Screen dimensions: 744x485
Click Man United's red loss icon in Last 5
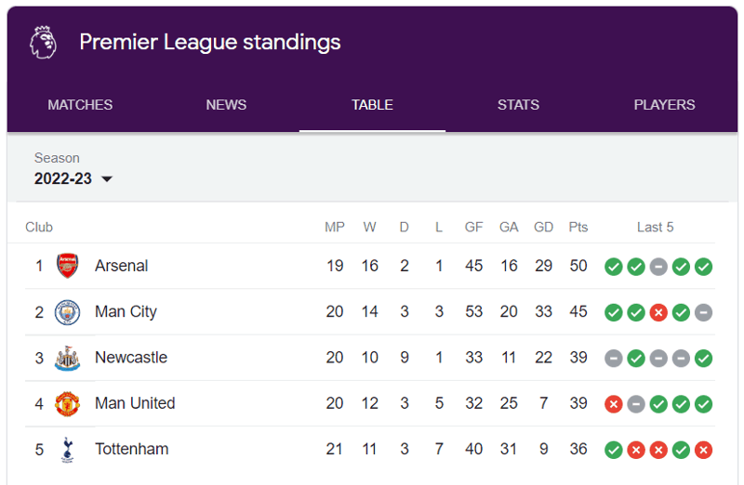point(614,404)
